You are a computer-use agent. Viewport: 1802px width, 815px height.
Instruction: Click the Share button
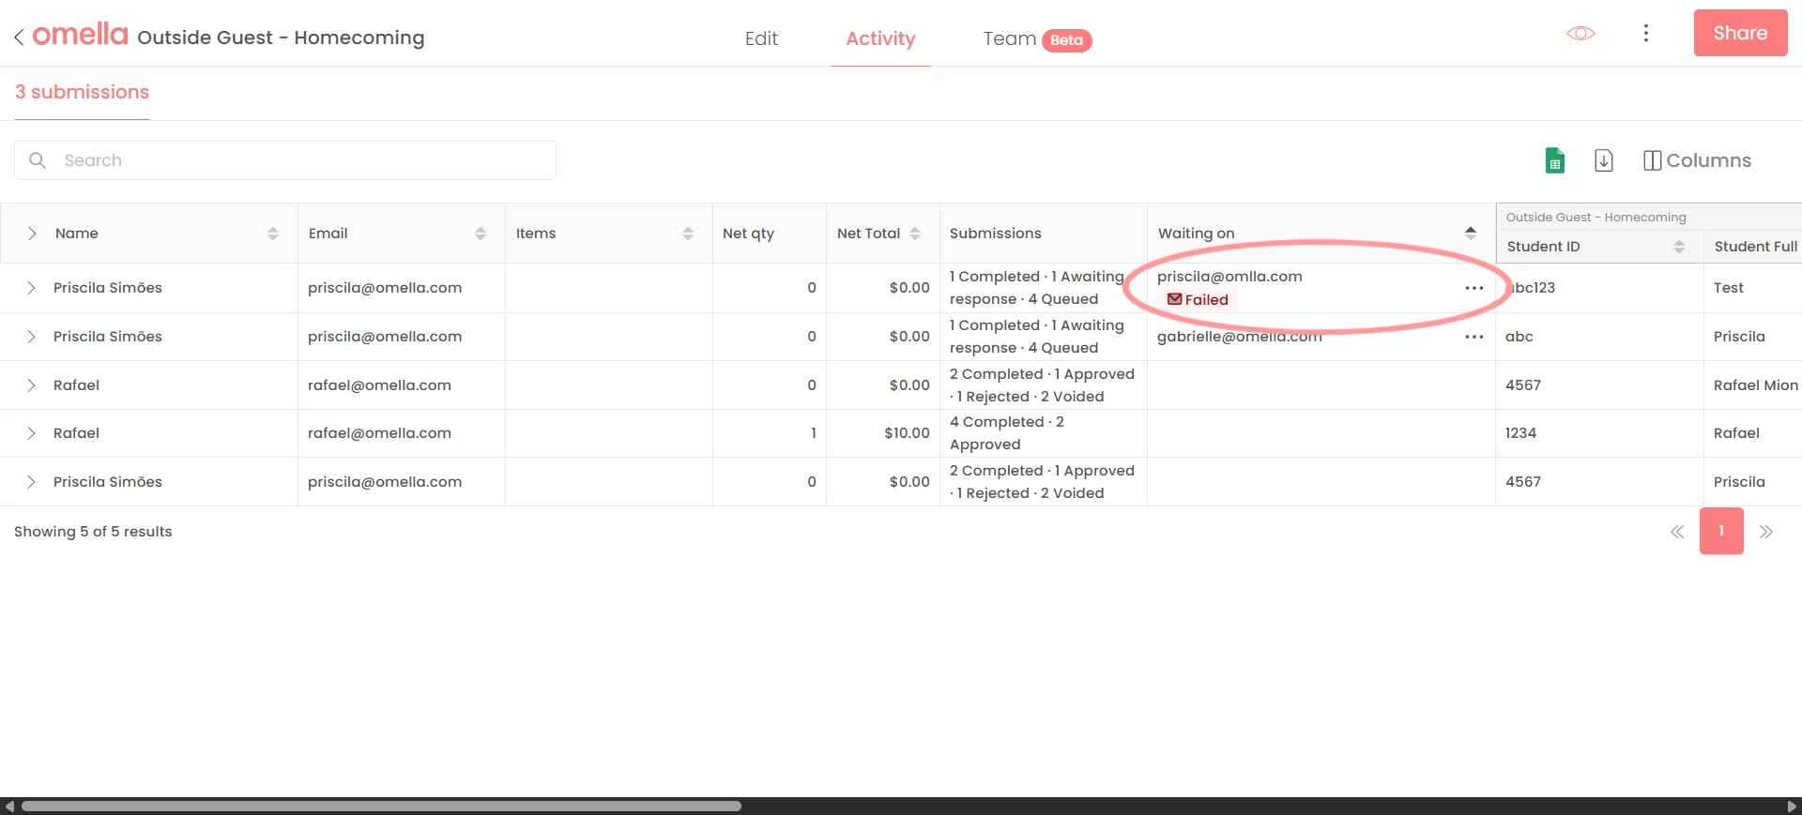tap(1740, 33)
